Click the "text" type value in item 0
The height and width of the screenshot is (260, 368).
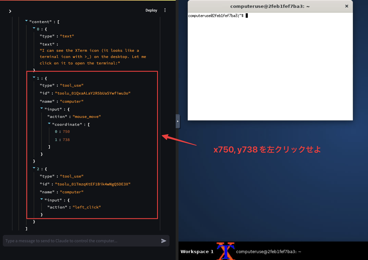(x=67, y=36)
